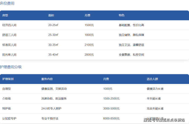Select the 独立卫浴，温馨舒适 feature text
The image size is (189, 124).
click(131, 45)
